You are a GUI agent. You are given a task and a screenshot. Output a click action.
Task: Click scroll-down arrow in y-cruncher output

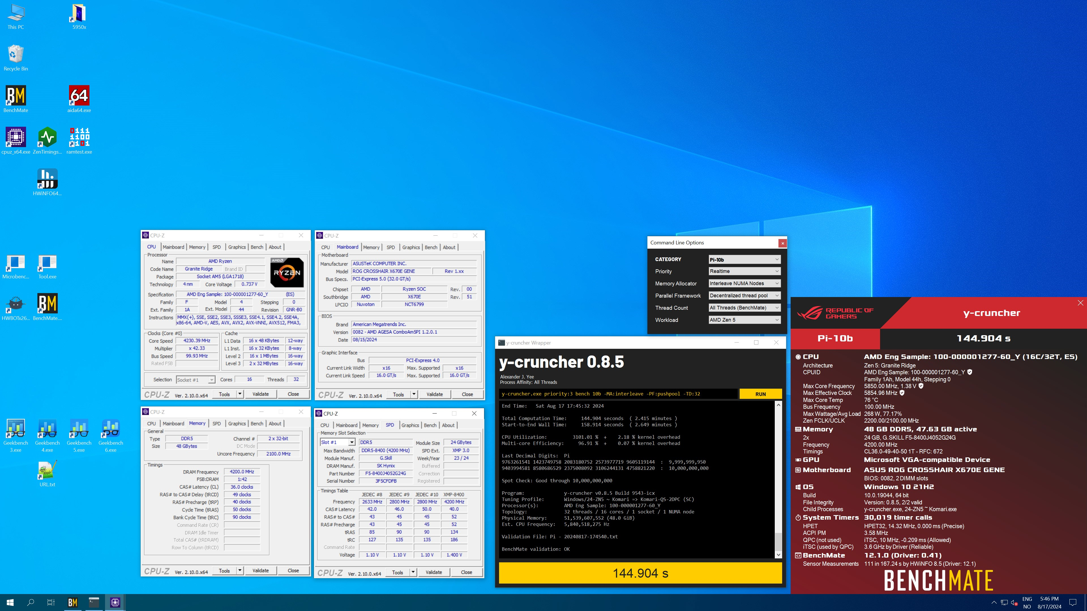pyautogui.click(x=778, y=555)
